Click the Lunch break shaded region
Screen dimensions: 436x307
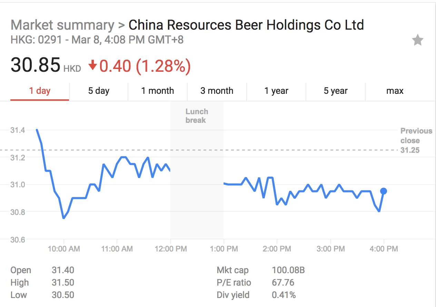197,172
